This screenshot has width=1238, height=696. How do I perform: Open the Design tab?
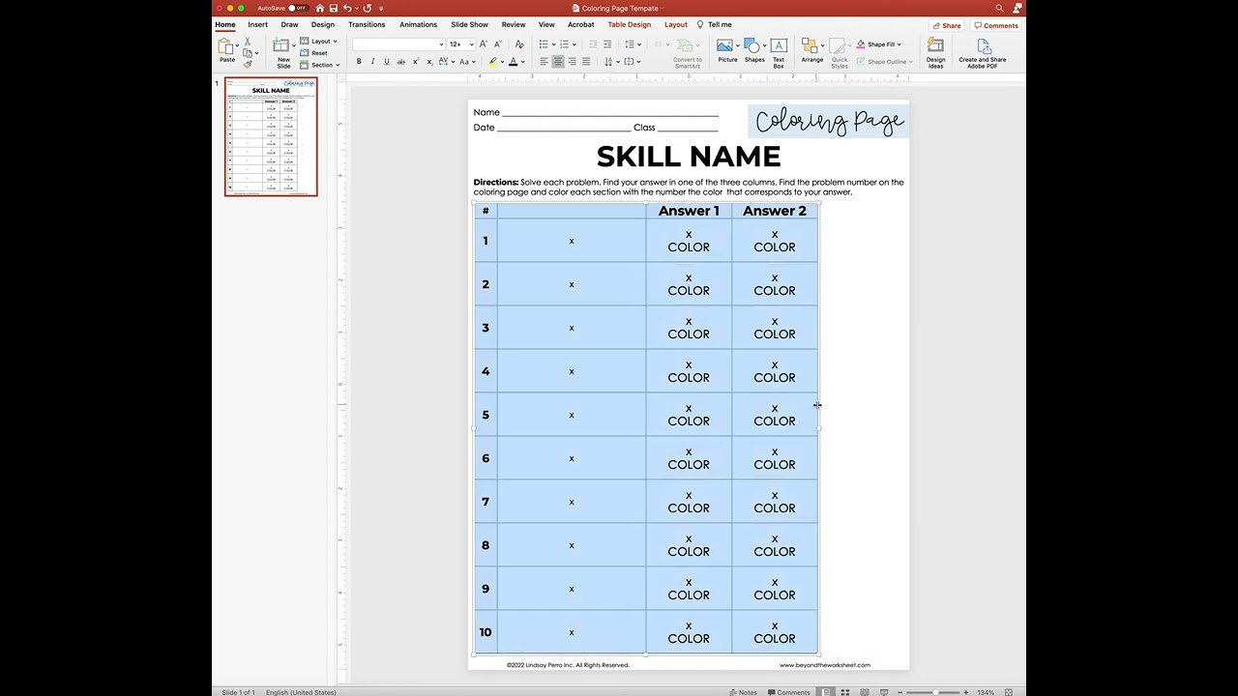(323, 24)
